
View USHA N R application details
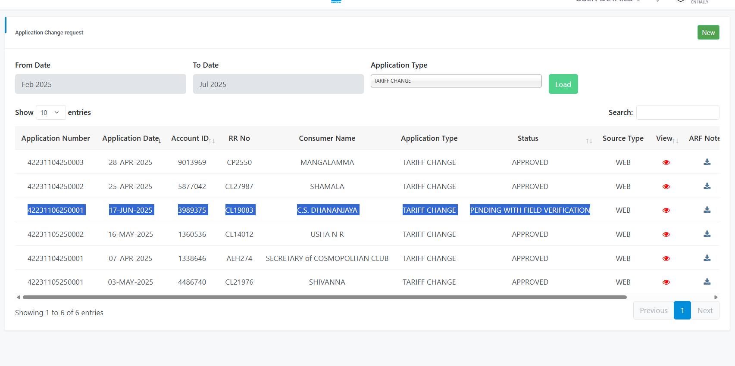pyautogui.click(x=666, y=234)
